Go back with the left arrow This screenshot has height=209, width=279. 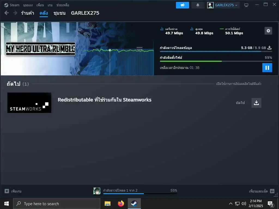pos(7,13)
